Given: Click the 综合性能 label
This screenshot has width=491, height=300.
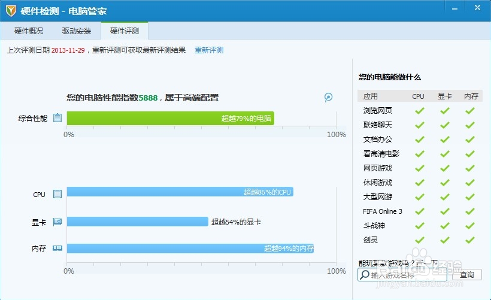Looking at the screenshot, I should coord(33,118).
